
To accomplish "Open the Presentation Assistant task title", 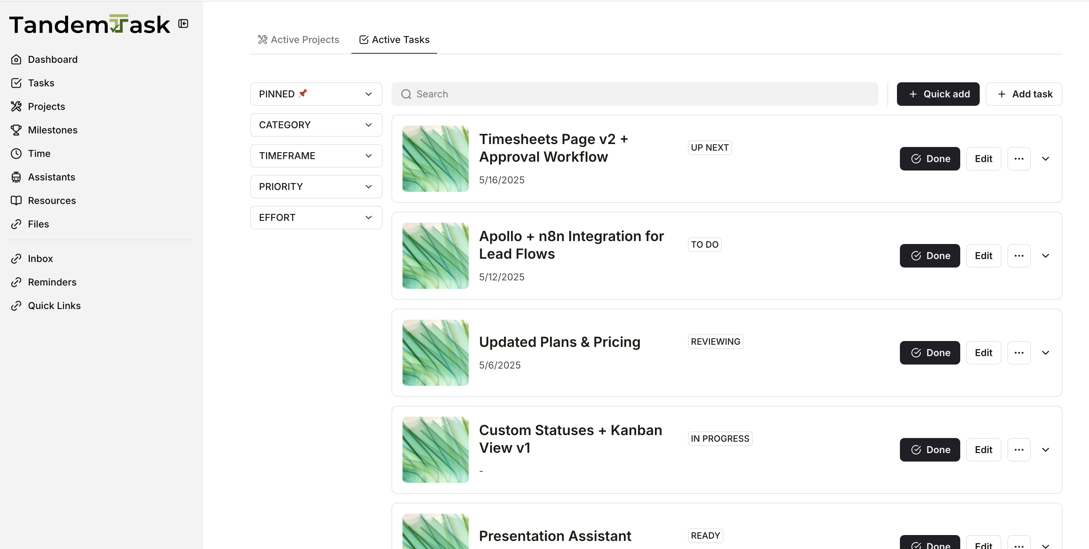I will [x=555, y=536].
